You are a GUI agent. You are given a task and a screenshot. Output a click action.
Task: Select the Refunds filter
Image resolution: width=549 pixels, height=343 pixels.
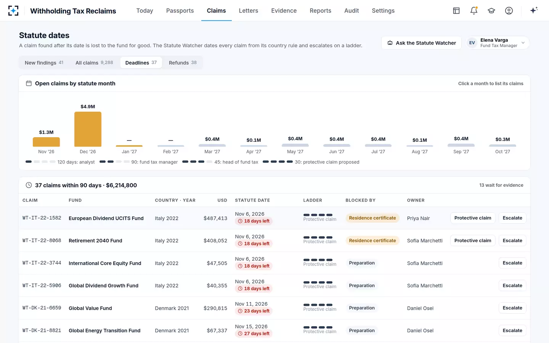pyautogui.click(x=183, y=63)
